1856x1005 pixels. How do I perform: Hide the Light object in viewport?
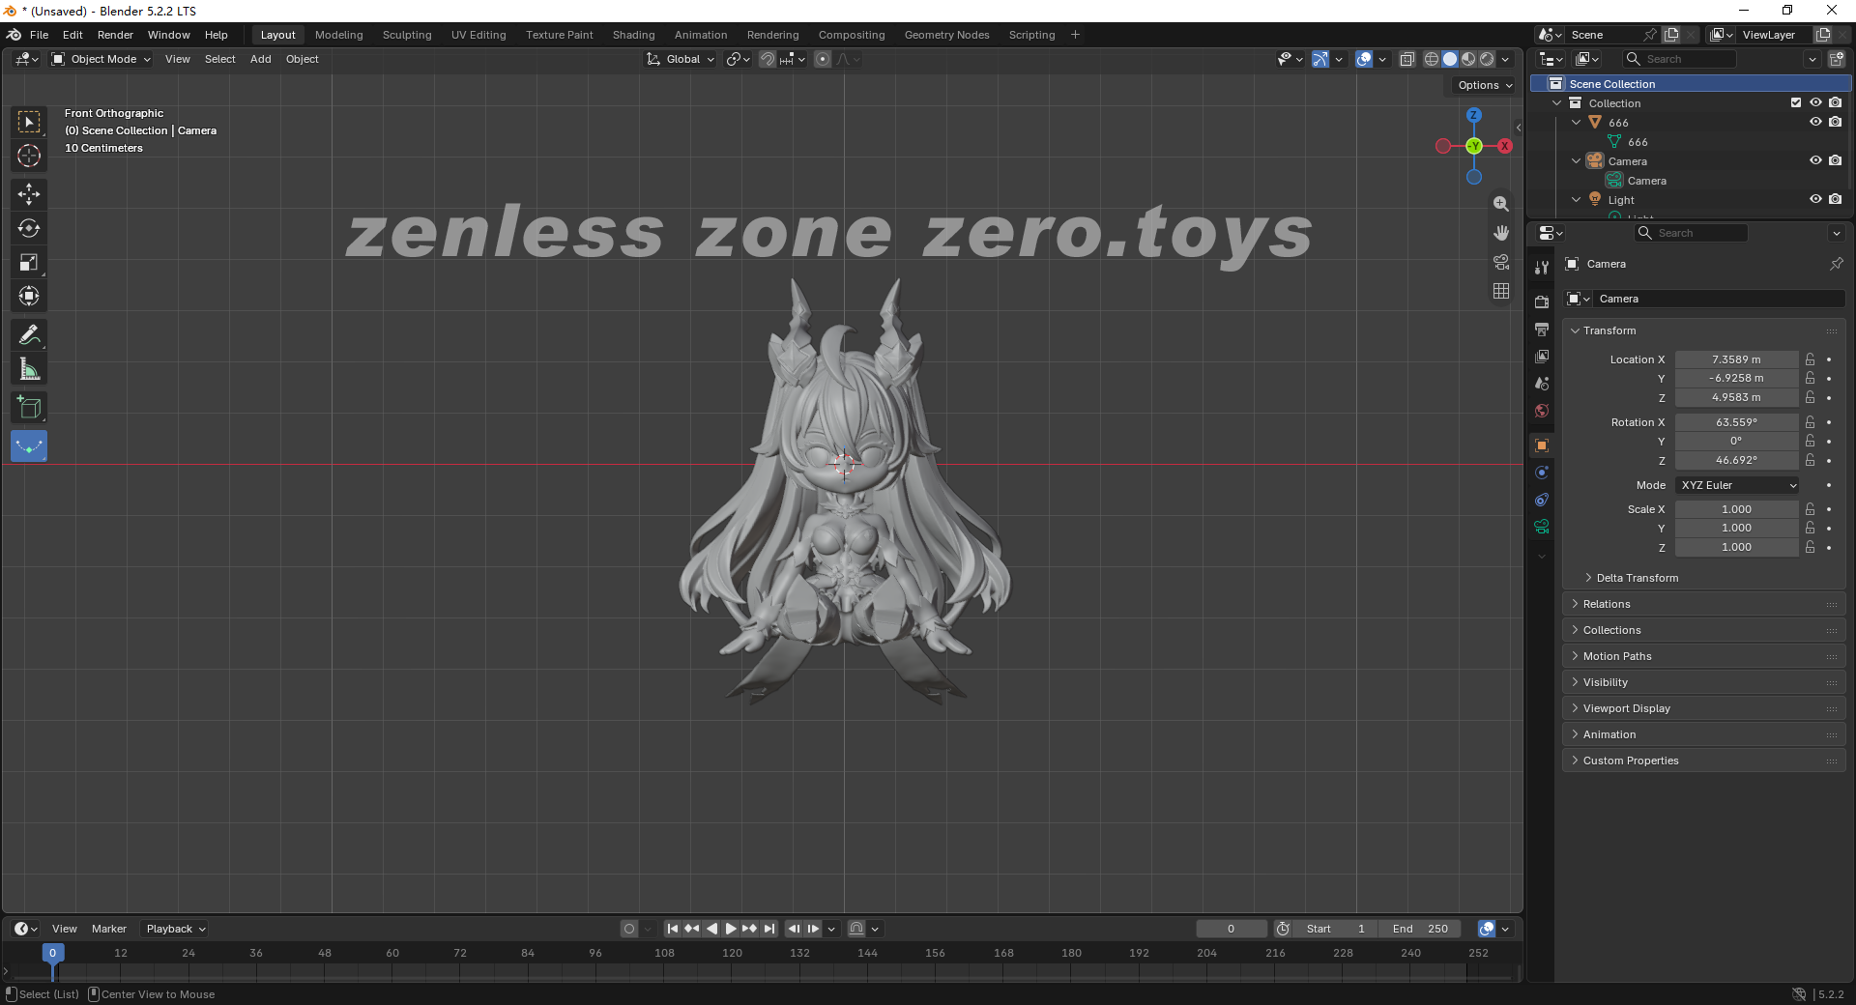(x=1815, y=199)
